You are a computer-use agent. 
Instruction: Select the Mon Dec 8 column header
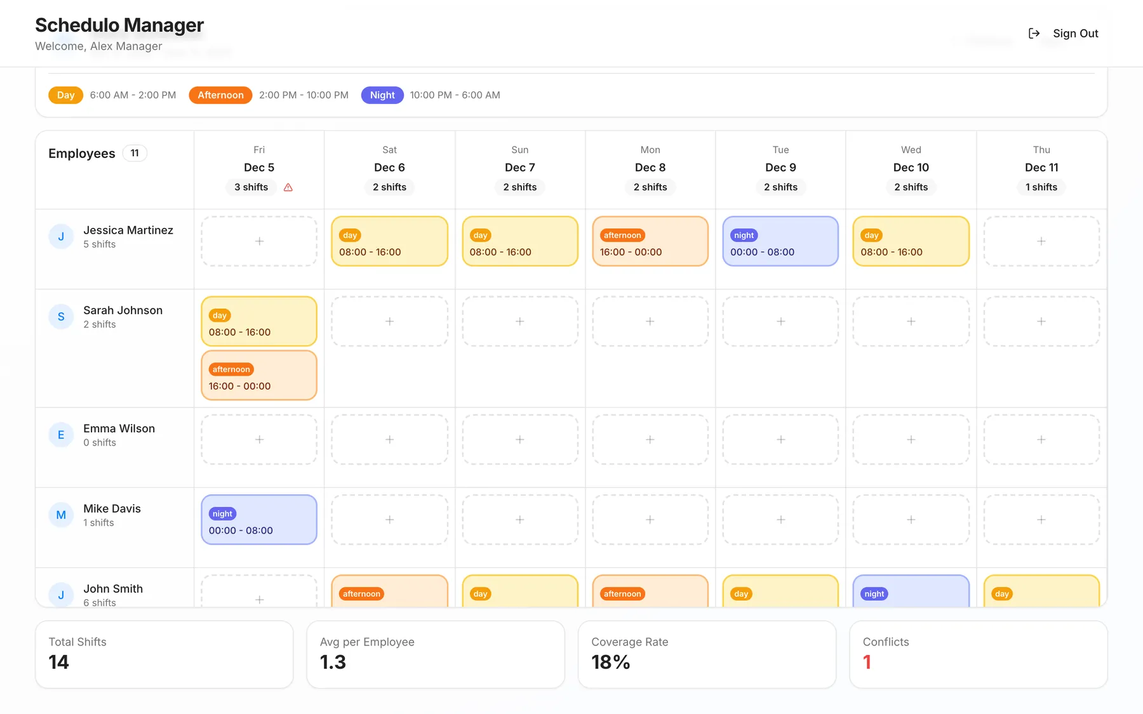(650, 169)
